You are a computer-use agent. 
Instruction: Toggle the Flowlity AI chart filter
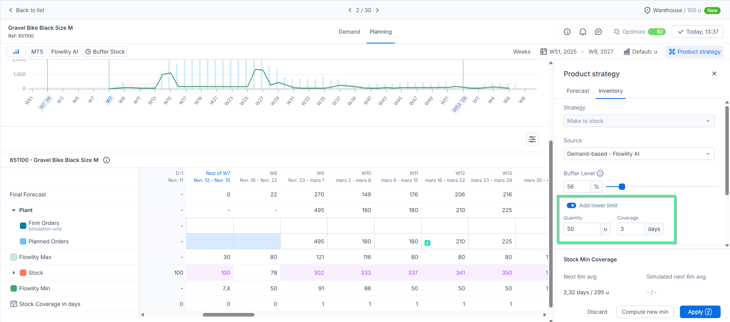point(65,52)
